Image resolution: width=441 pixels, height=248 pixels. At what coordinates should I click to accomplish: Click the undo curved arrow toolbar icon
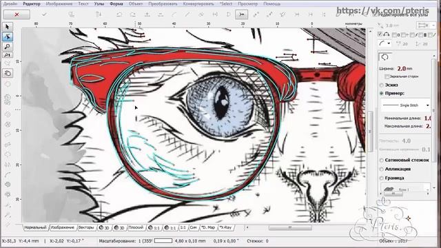pos(119,14)
